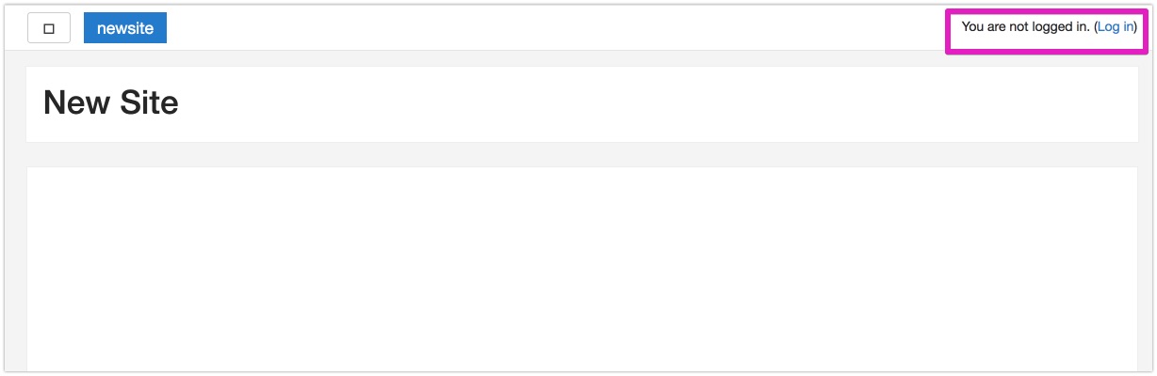Click the white header card containing New Site
Viewport: 1157px width, 376px height.
[x=582, y=104]
